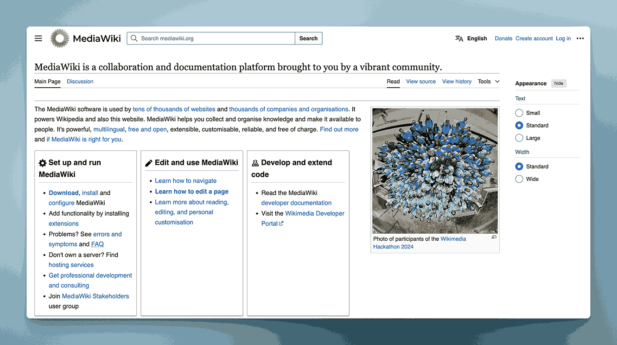This screenshot has width=617, height=345.
Task: Open Learn how to edit a page
Action: pyautogui.click(x=191, y=192)
